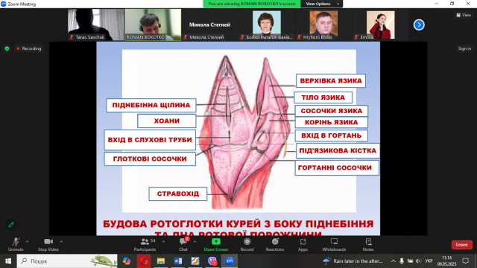This screenshot has width=477, height=268.
Task: Click the tray microphone icon
Action: (402, 261)
